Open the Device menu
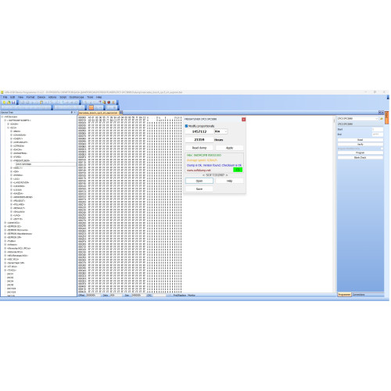This screenshot has width=391, height=391. (x=41, y=97)
